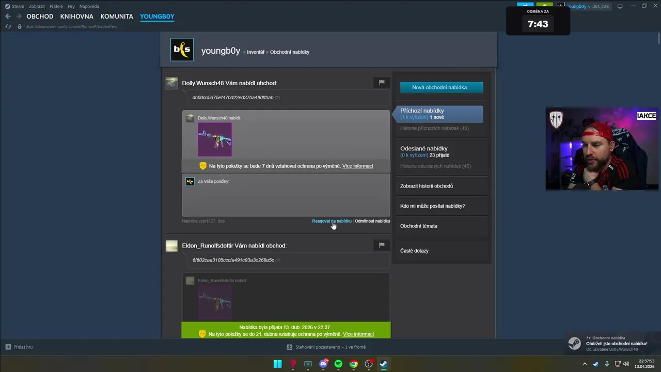661x372 pixels.
Task: Show hidden tray icons chevron
Action: [585, 364]
